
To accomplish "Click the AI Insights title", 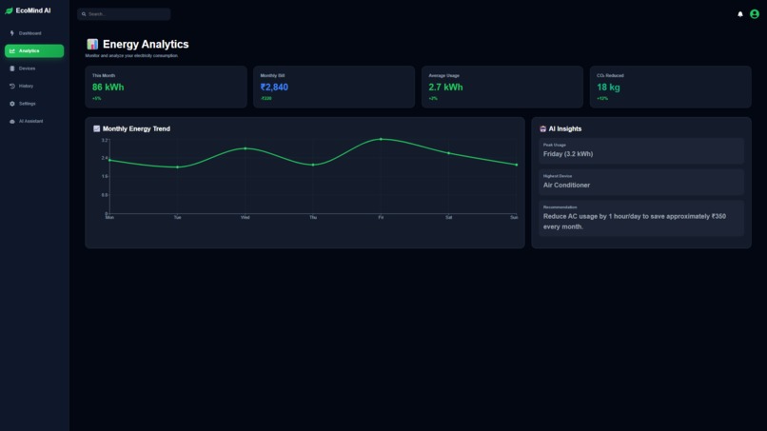I will click(x=565, y=128).
